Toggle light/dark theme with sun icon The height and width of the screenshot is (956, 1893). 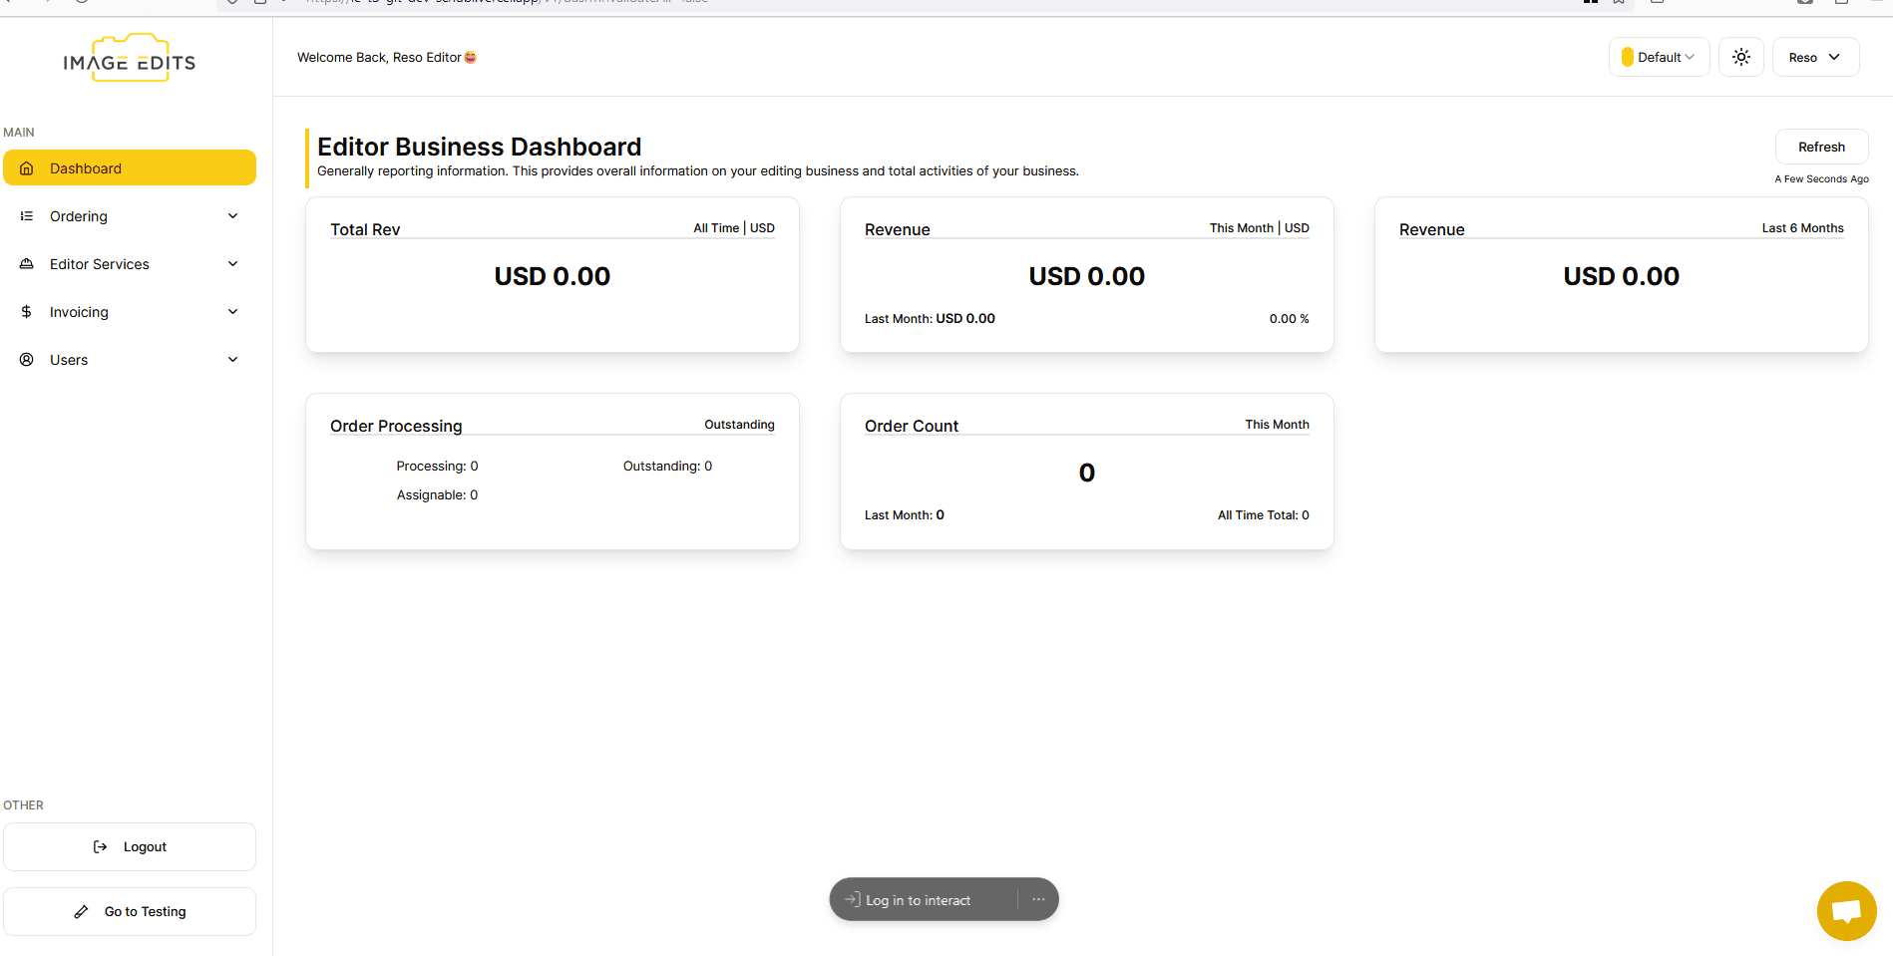tap(1740, 57)
